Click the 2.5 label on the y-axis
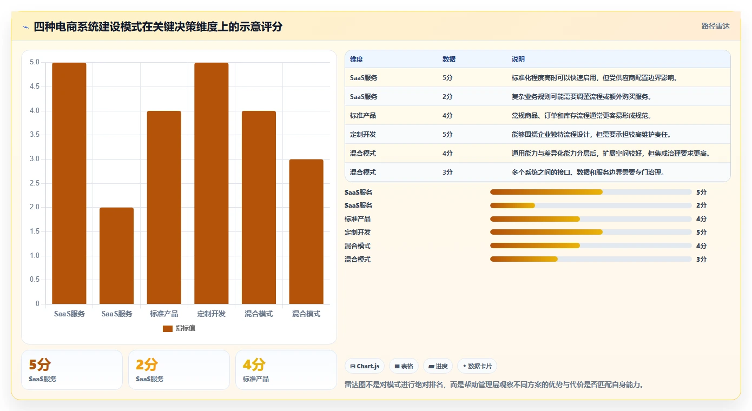The height and width of the screenshot is (411, 752). tap(35, 183)
